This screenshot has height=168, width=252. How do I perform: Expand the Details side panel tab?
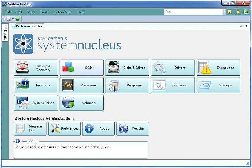click(5, 33)
